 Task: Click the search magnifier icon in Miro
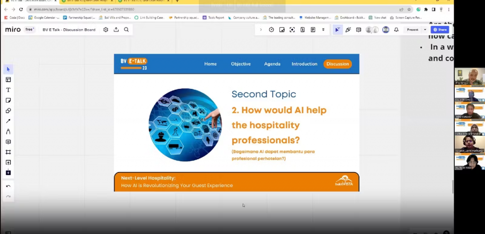tap(126, 30)
